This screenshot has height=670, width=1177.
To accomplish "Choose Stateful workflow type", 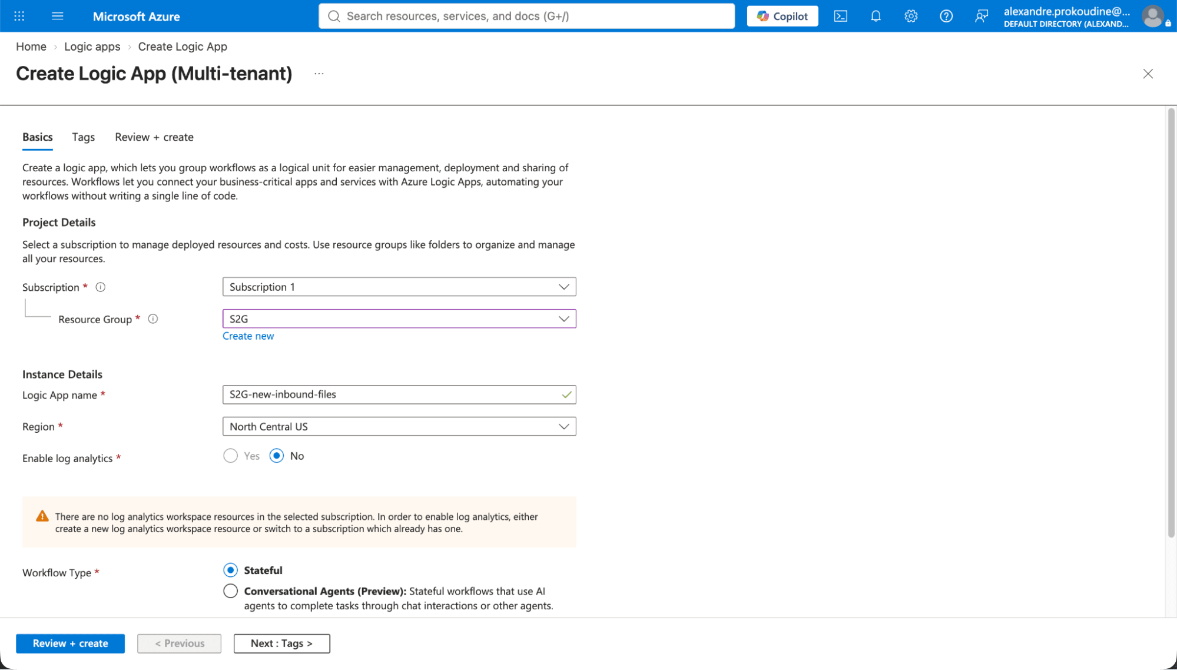I will tap(230, 570).
